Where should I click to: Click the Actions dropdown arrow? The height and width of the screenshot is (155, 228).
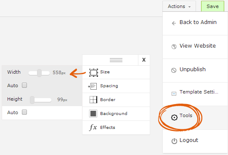(x=189, y=7)
